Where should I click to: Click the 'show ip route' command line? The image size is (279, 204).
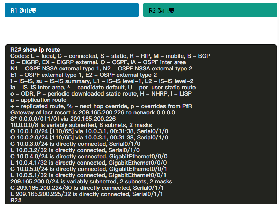pos(35,50)
